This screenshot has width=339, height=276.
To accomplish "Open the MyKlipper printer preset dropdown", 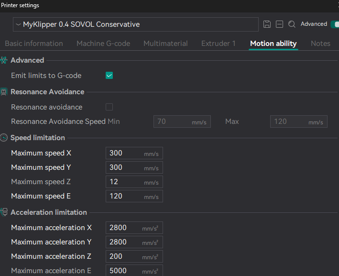I will pos(135,24).
